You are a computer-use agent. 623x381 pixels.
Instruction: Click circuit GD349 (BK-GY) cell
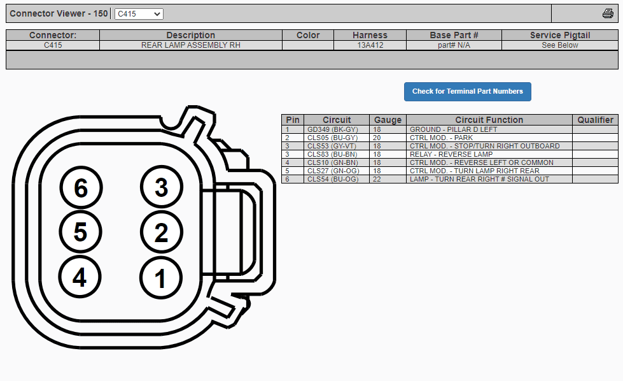[337, 129]
